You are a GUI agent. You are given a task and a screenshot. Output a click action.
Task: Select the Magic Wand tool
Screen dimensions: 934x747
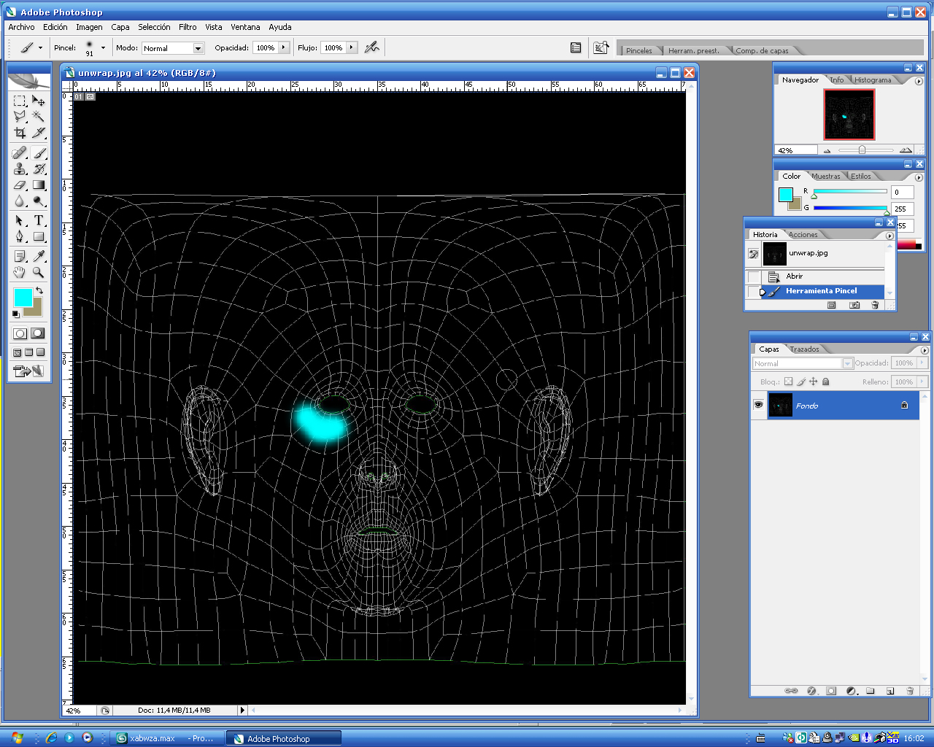point(39,117)
